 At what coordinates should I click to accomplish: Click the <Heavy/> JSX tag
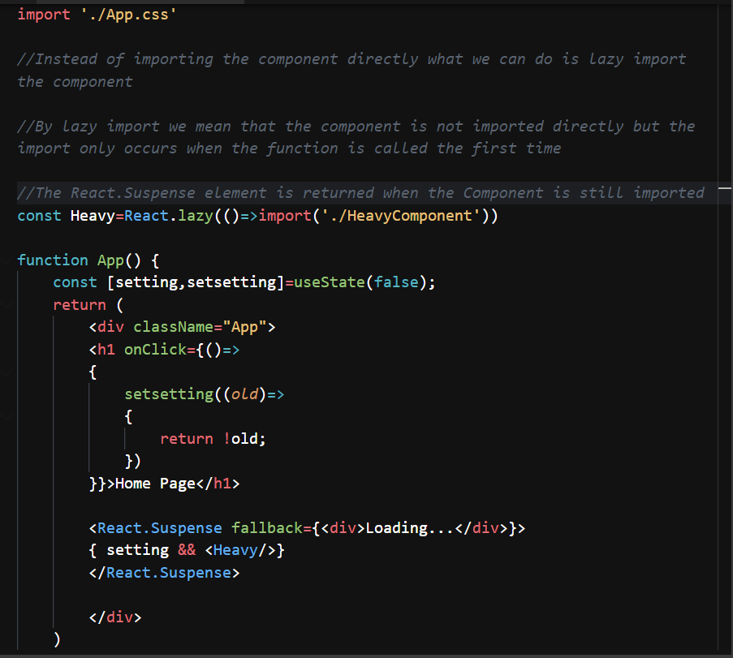239,550
